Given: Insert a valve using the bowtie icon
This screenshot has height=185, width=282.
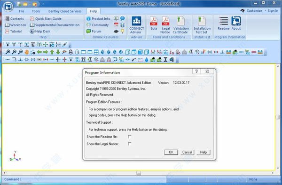Looking at the screenshot, I should pos(33,59).
